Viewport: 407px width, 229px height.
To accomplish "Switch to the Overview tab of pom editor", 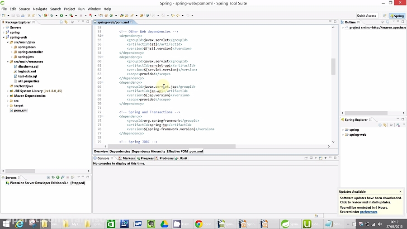I will [101, 151].
